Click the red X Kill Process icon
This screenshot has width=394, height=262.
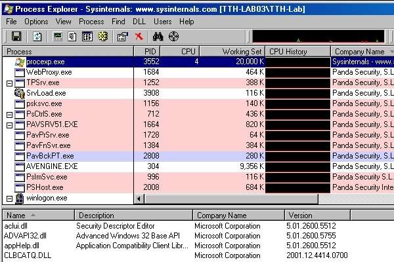pos(139,37)
